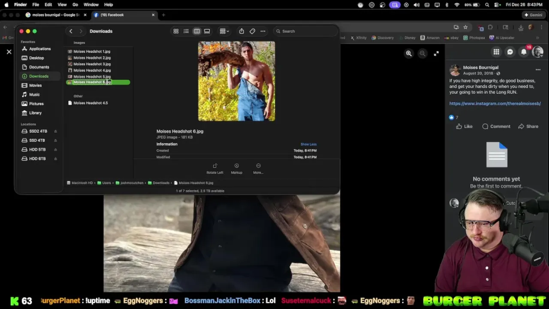
Task: Open the Edit menu
Action: click(x=48, y=5)
